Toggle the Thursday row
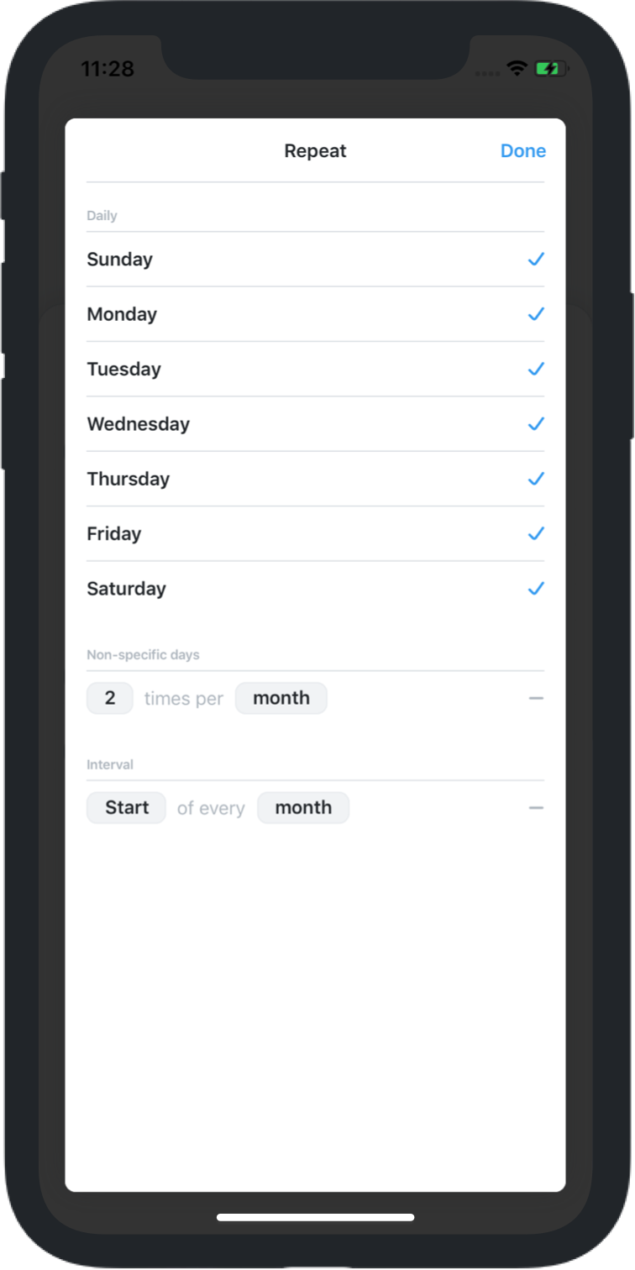635x1270 pixels. click(x=315, y=479)
